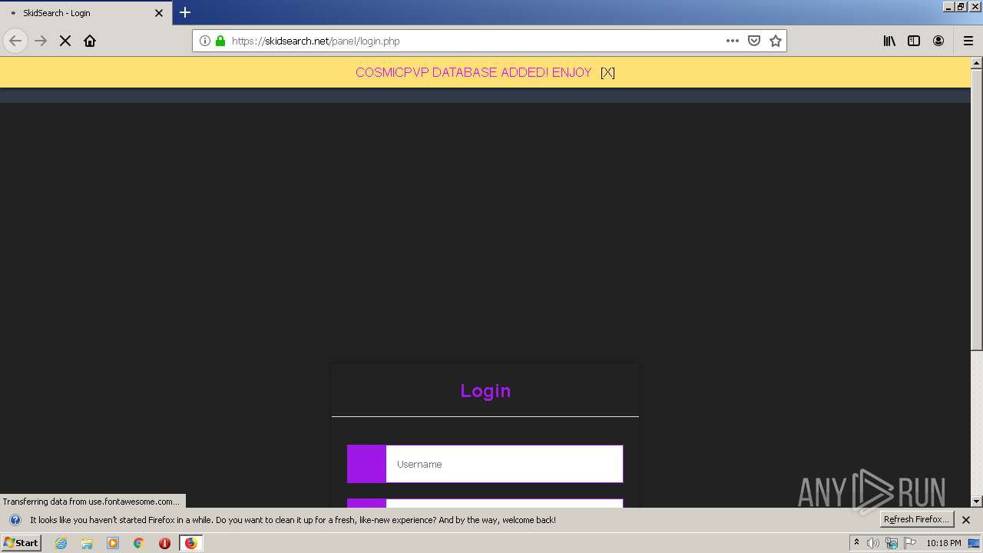
Task: Open the Library panel
Action: [889, 41]
